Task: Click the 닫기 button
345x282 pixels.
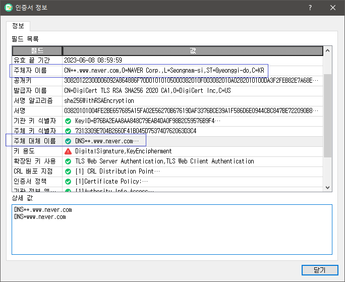Action: point(320,270)
